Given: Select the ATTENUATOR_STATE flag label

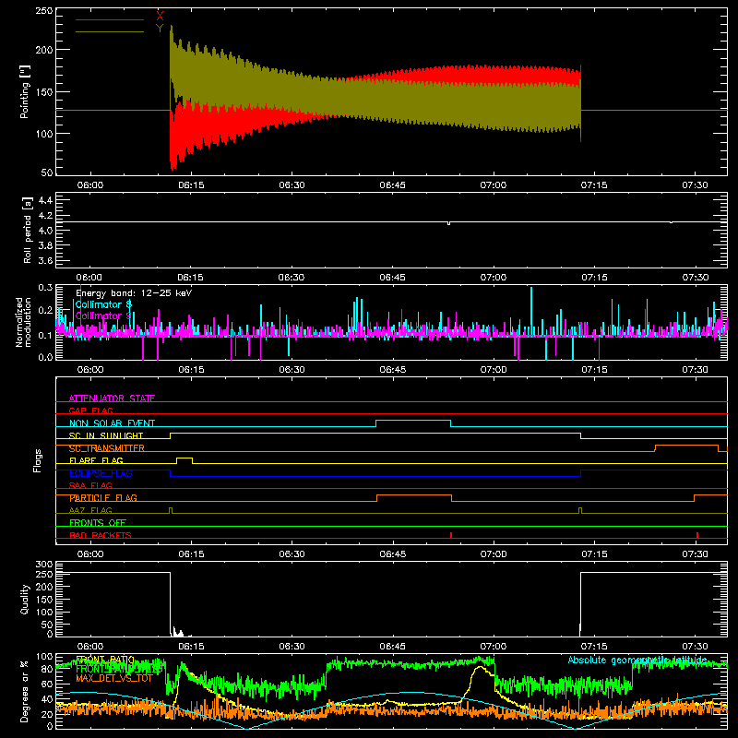Looking at the screenshot, I should (x=112, y=399).
